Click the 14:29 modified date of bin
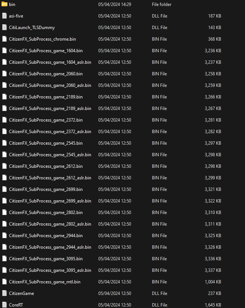Viewport: 245px width, 308px height. [x=115, y=4]
